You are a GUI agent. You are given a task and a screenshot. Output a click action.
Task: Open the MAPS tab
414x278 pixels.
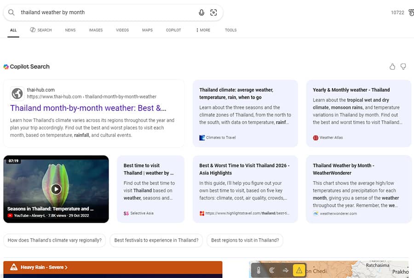click(147, 30)
